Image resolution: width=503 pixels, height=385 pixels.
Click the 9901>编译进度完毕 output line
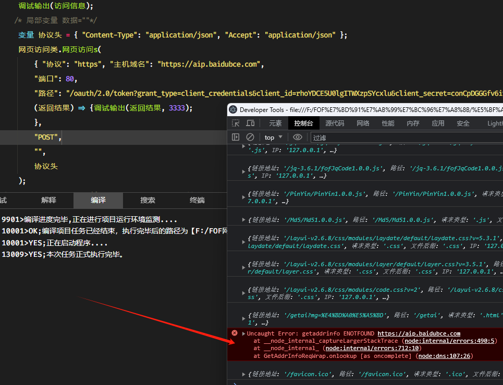pos(90,219)
